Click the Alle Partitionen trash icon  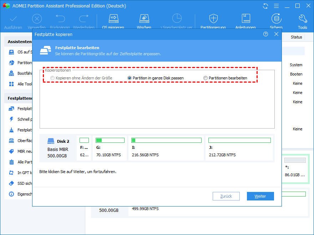pos(11,162)
